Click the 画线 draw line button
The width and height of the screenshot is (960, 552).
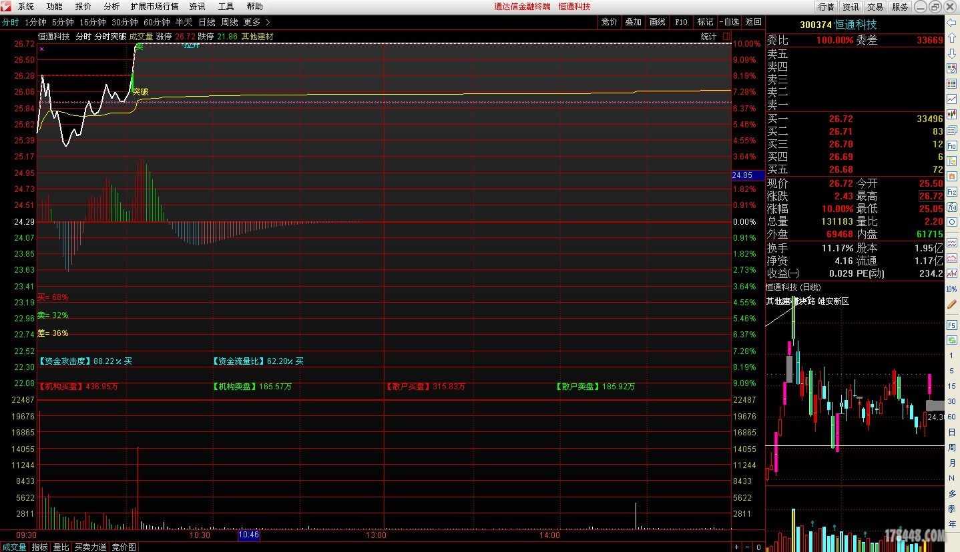pos(657,22)
